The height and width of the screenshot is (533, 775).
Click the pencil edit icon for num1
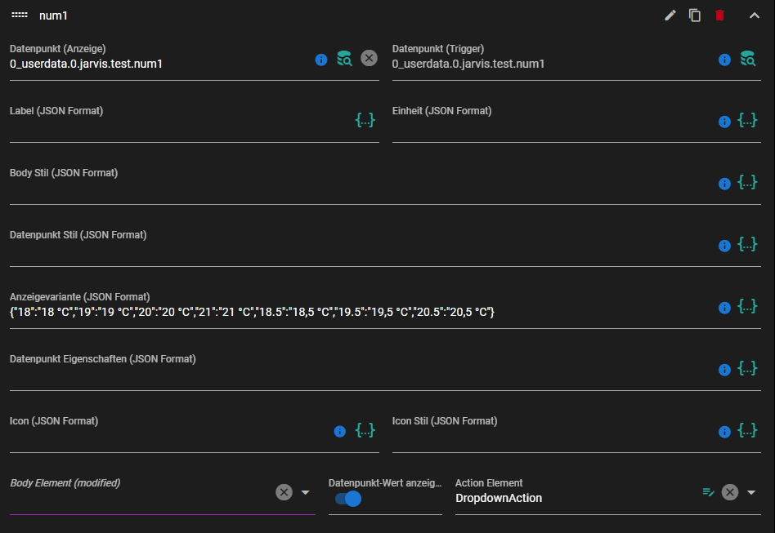click(x=670, y=16)
